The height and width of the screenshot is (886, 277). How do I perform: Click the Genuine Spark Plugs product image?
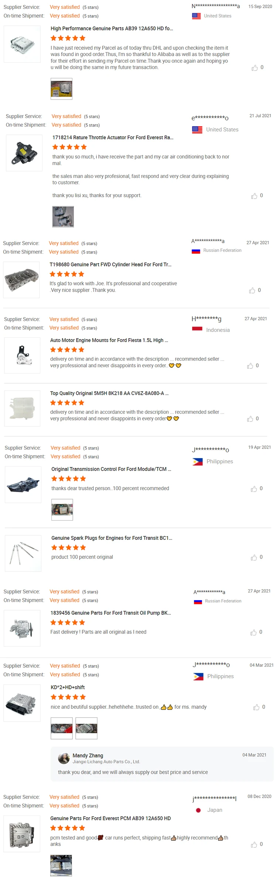[23, 553]
